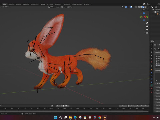Toggle proportional editing in viewport header
This screenshot has height=120, width=160.
coord(69,7)
